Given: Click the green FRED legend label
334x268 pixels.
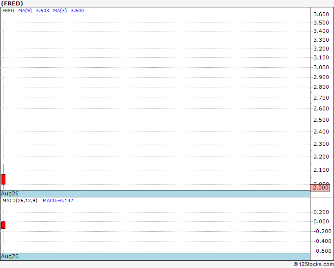Looking at the screenshot, I should tap(8, 11).
